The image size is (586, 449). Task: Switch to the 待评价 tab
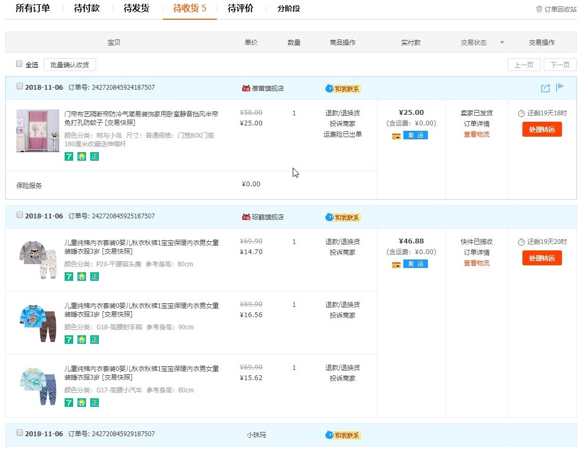tap(240, 9)
